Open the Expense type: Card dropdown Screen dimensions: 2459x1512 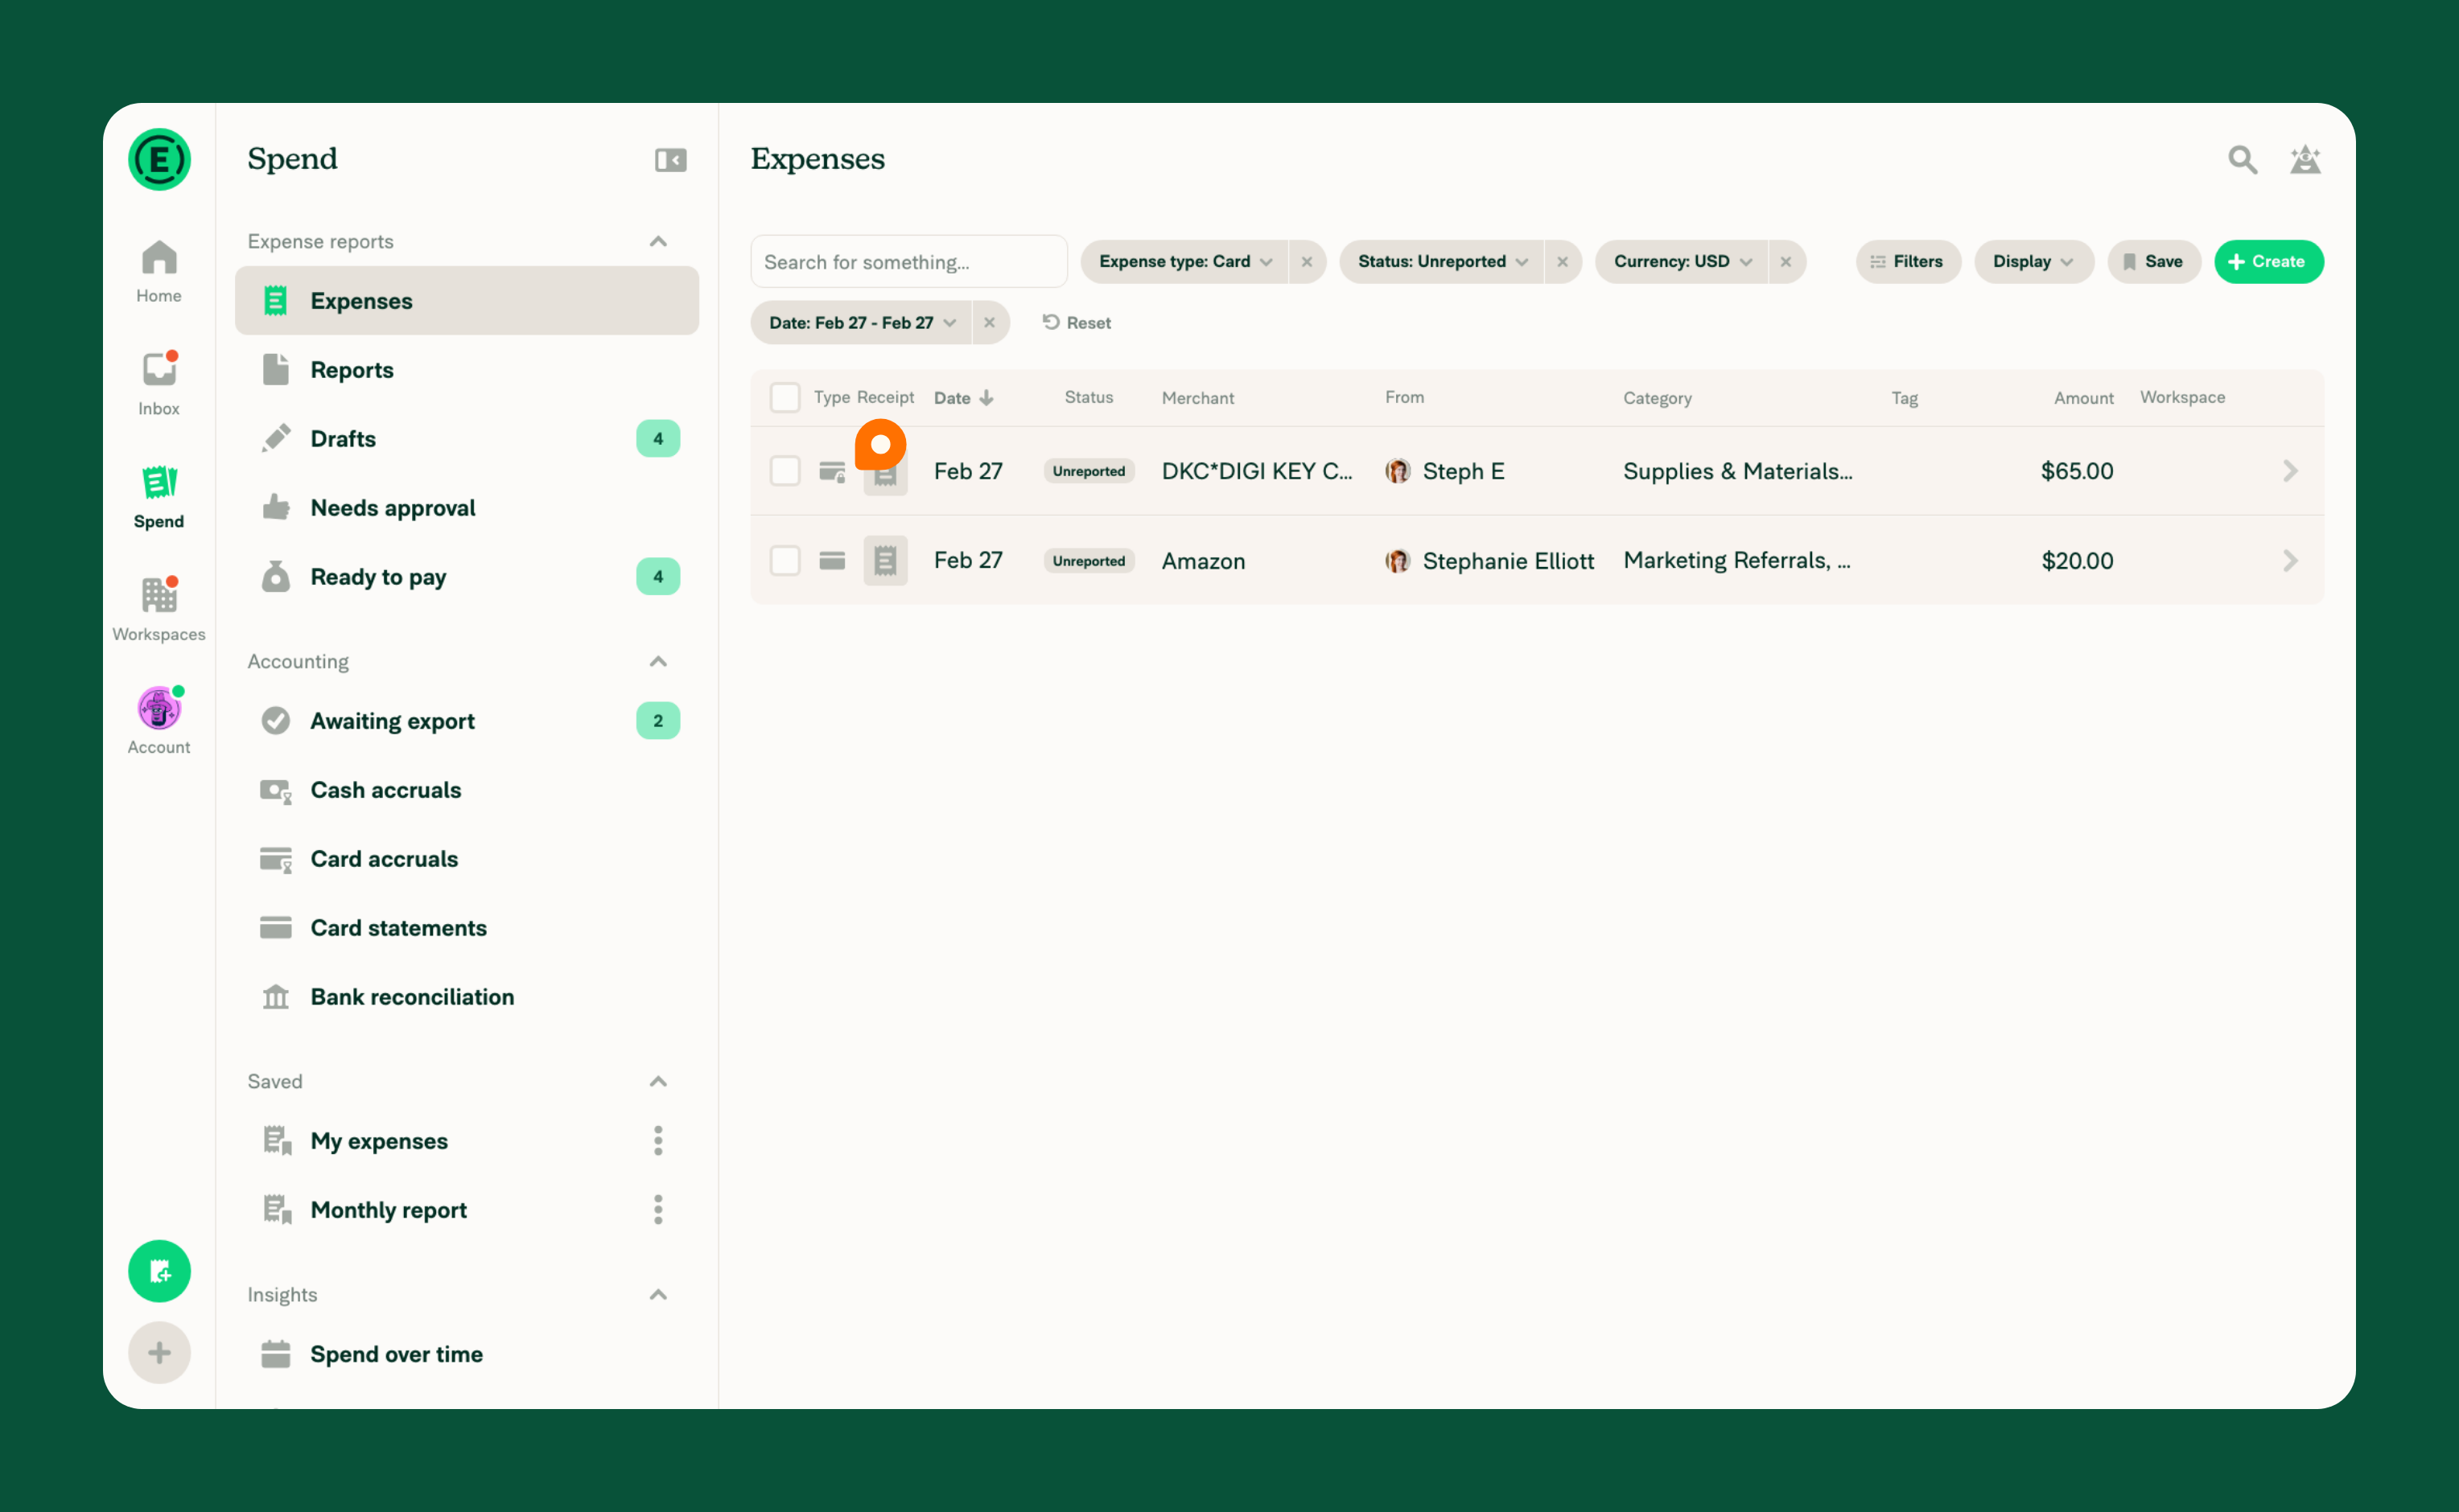tap(1184, 262)
